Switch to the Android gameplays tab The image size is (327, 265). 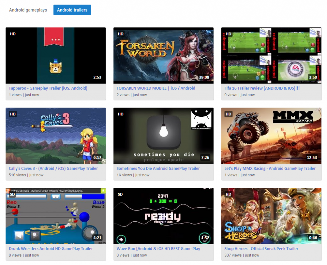pyautogui.click(x=28, y=10)
